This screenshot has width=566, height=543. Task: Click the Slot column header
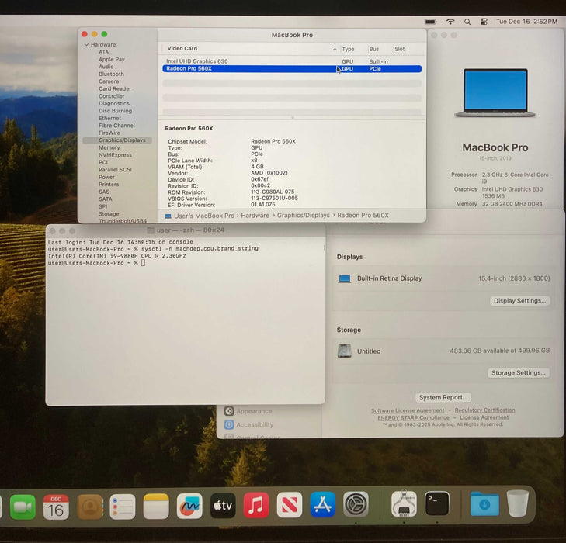pyautogui.click(x=399, y=49)
